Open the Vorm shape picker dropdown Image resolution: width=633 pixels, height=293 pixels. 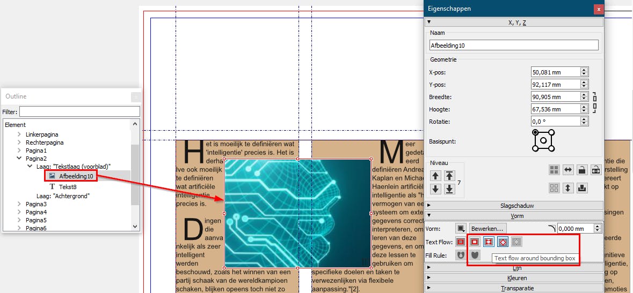461,229
